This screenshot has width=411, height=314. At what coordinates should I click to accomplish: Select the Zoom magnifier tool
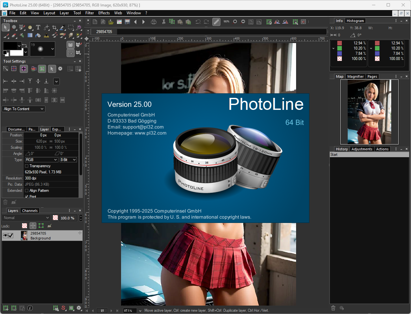tap(14, 28)
